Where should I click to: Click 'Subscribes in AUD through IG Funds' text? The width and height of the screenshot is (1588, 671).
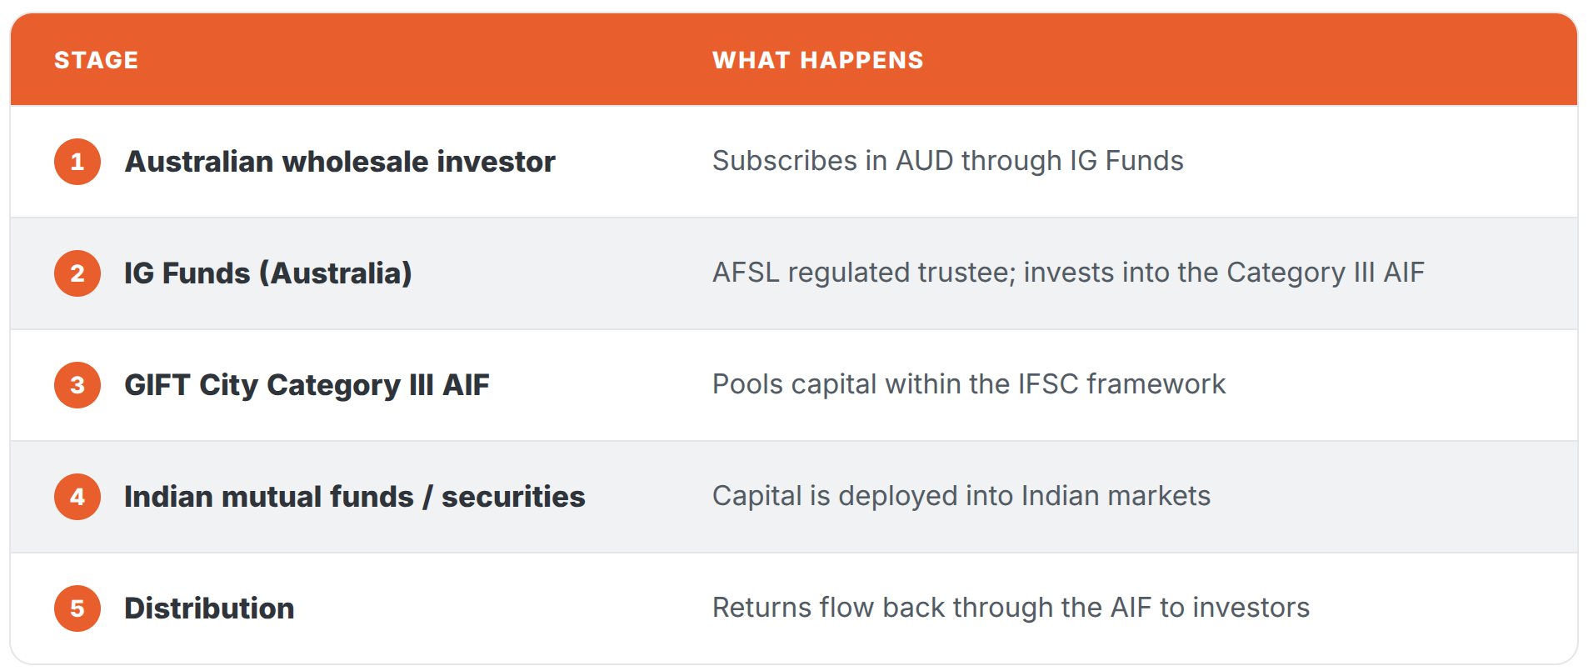[948, 161]
